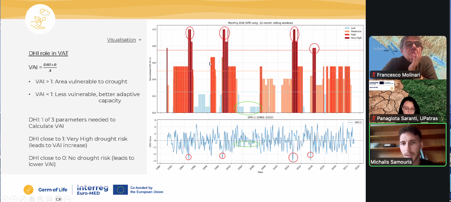
Task: Click the European Union flag emblem
Action: click(x=120, y=190)
